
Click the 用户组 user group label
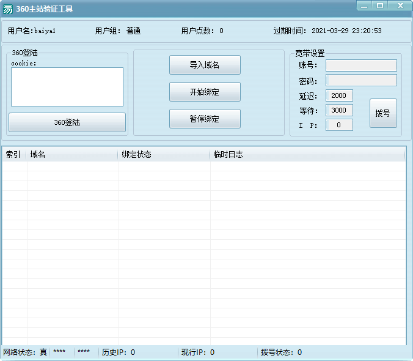pos(108,31)
